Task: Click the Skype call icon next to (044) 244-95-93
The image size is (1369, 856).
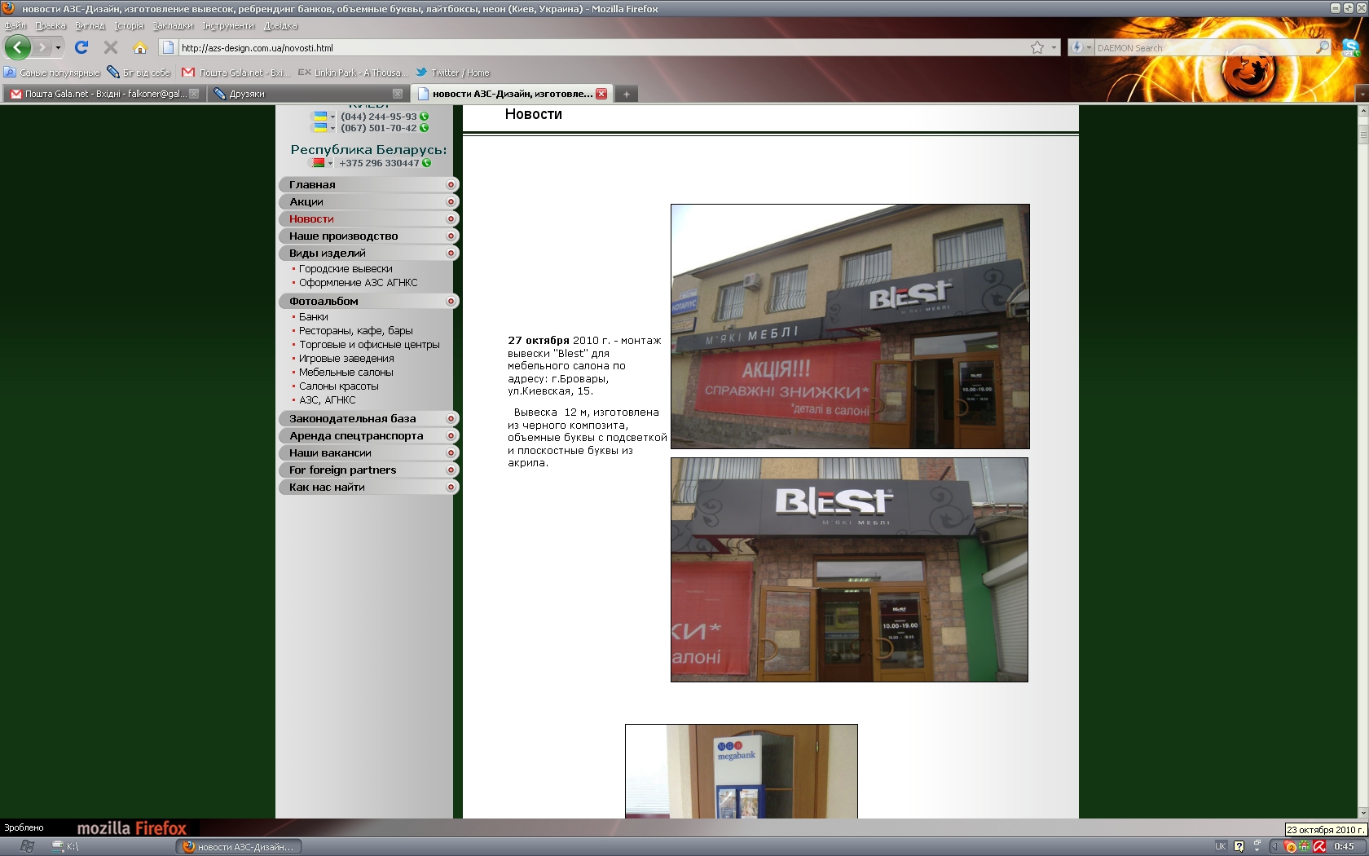Action: [425, 117]
